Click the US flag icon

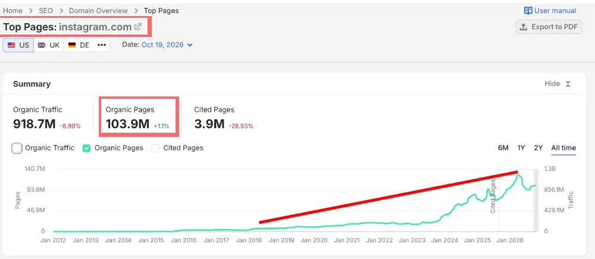tap(11, 45)
